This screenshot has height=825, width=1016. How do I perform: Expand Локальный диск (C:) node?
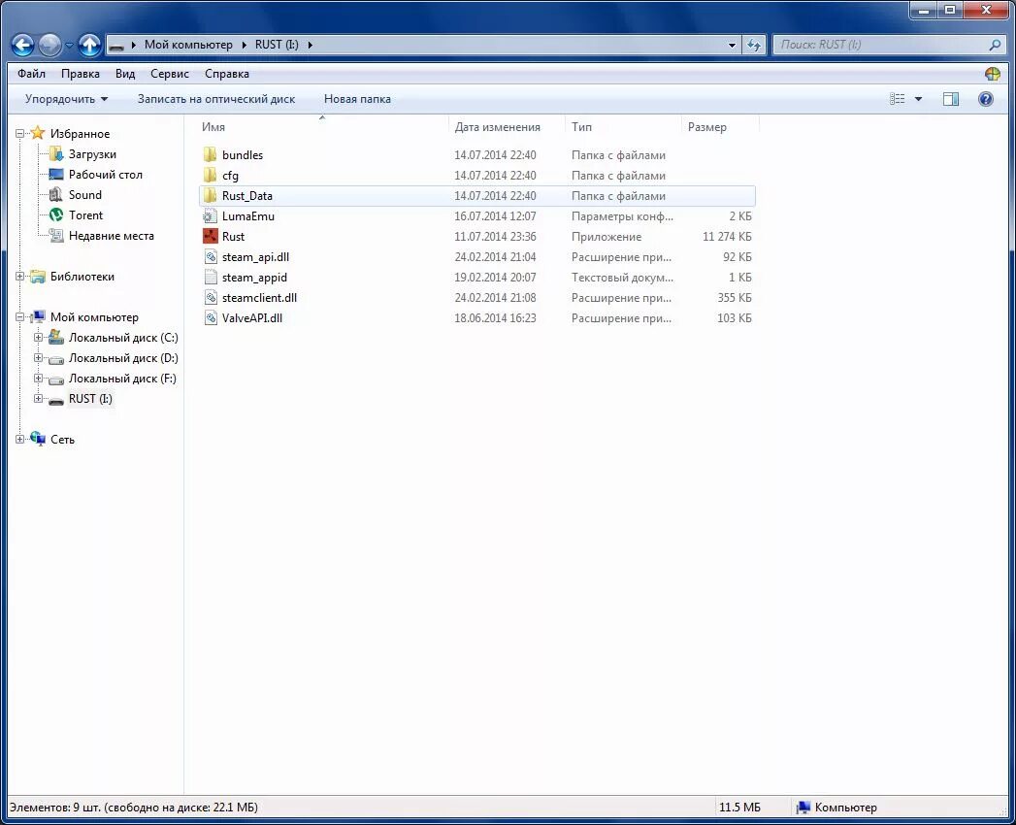pos(38,337)
